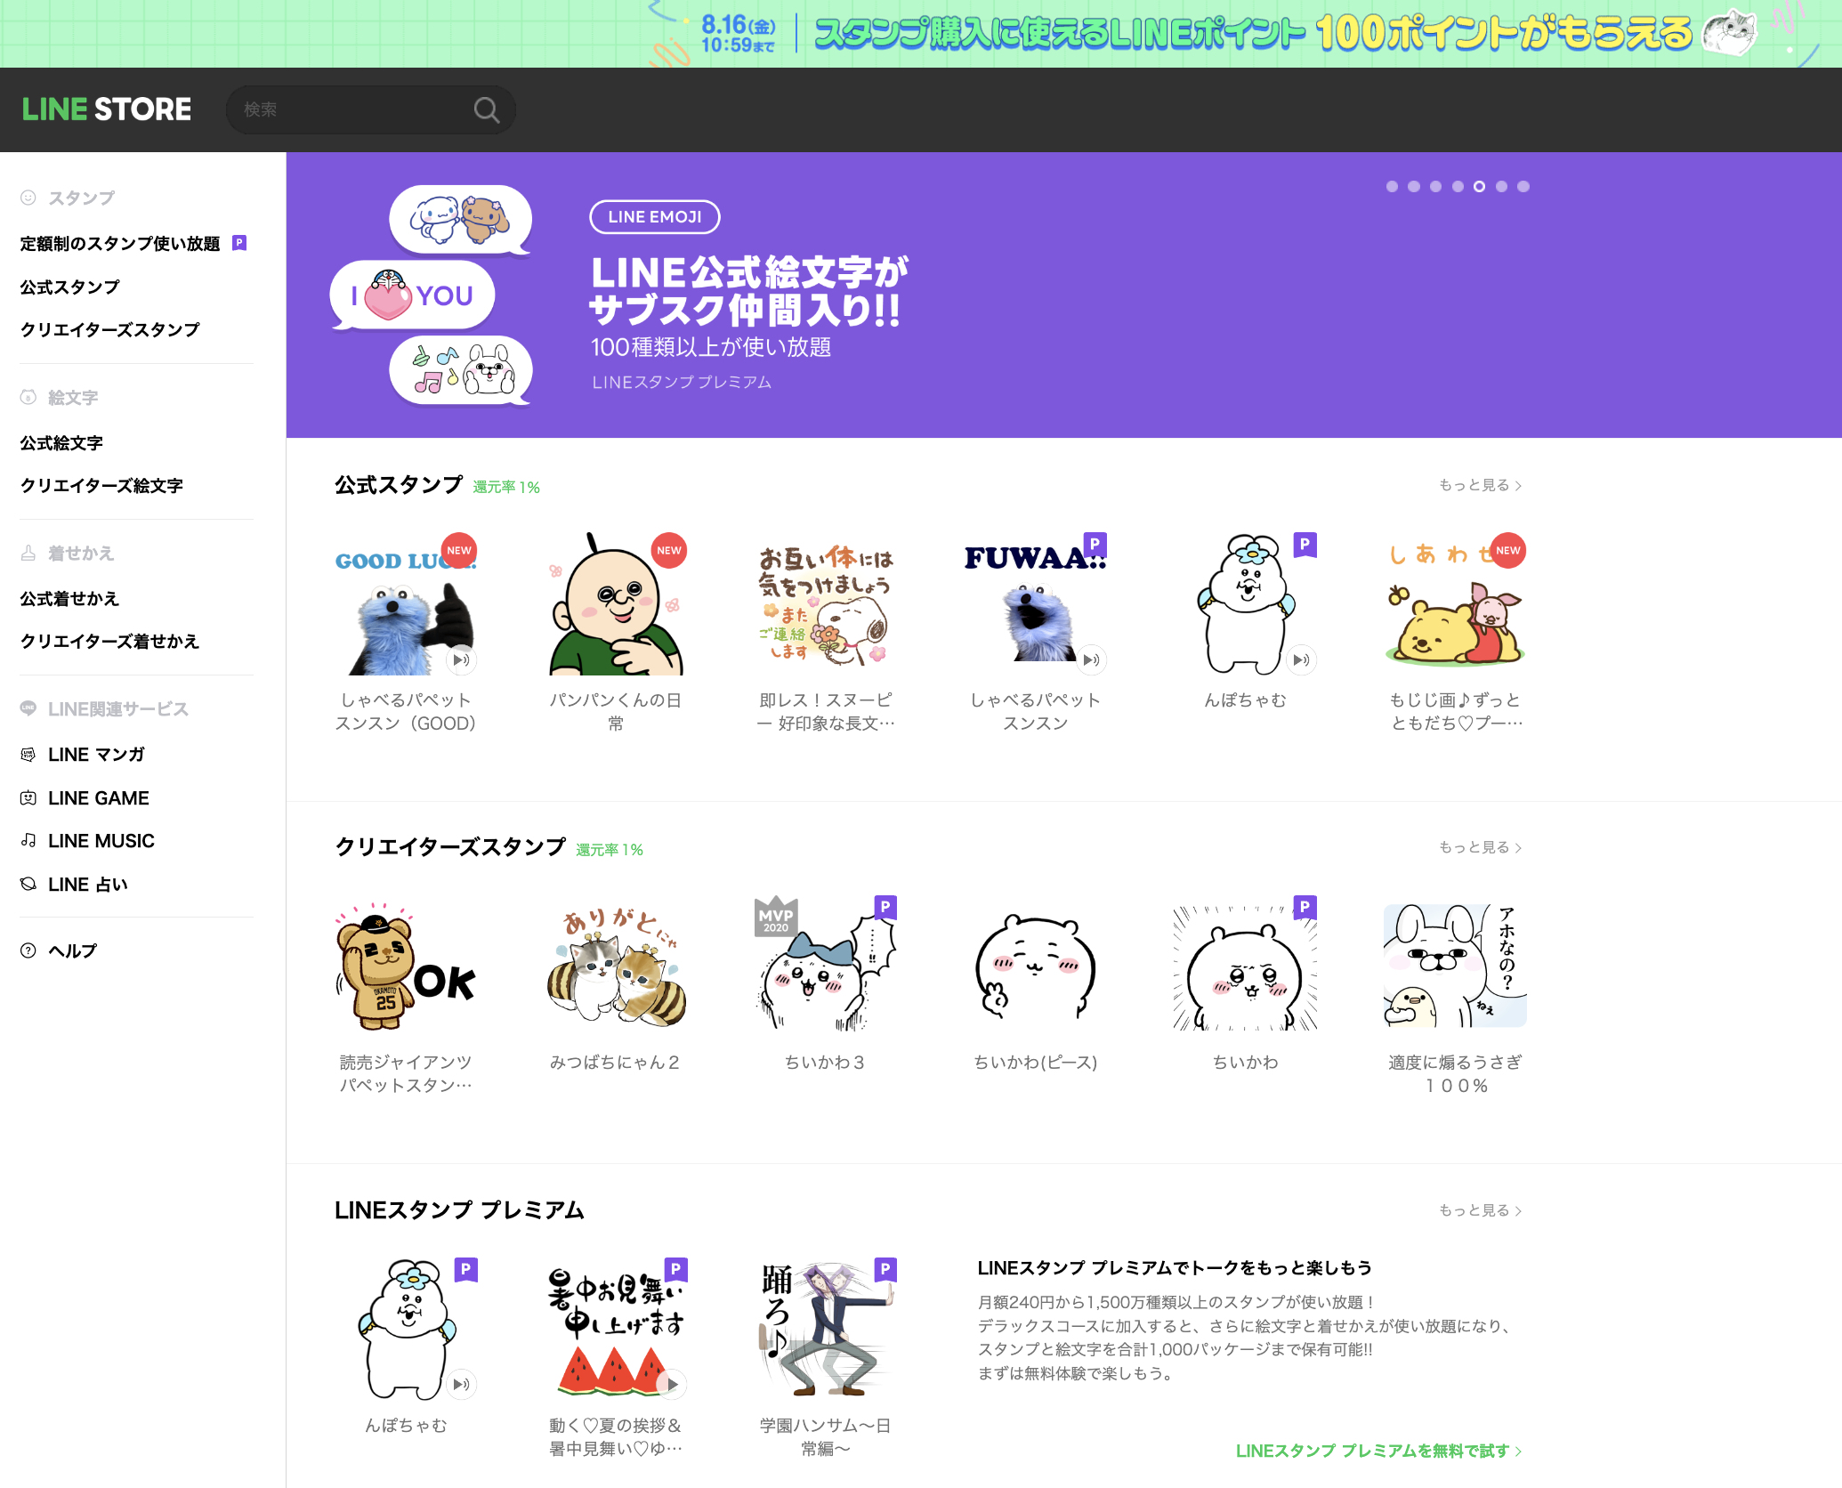Screen dimensions: 1842x1488
Task: Open 定額制のスタンプ使い放題 menu item
Action: coord(120,244)
